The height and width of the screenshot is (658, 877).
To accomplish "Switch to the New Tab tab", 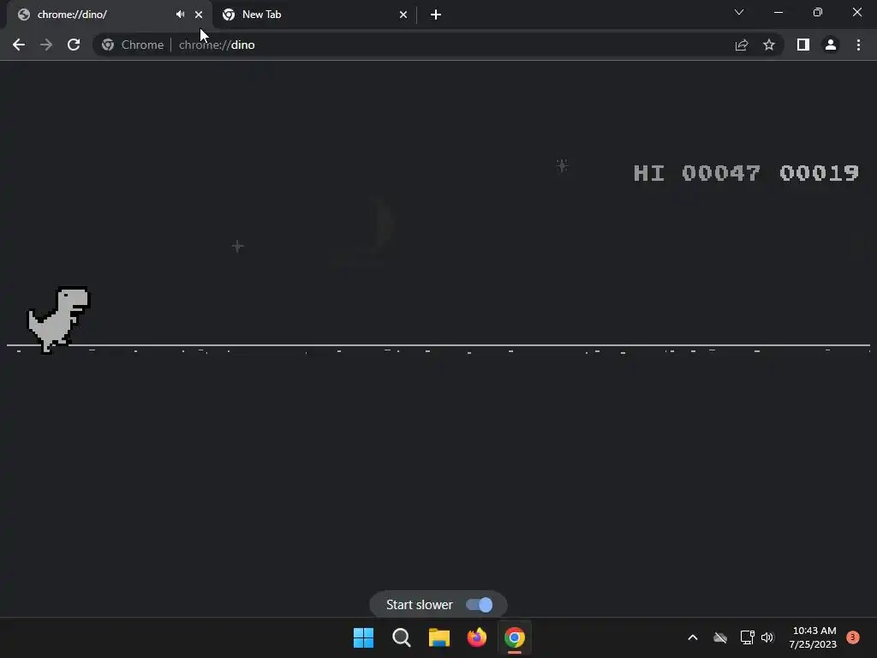I will 314,15.
